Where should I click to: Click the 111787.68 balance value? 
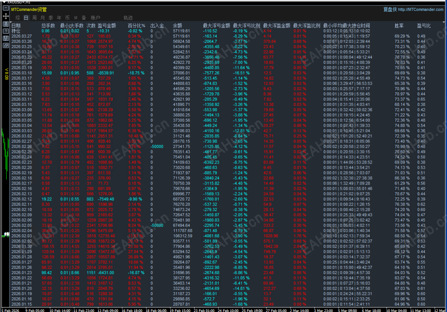(x=183, y=230)
